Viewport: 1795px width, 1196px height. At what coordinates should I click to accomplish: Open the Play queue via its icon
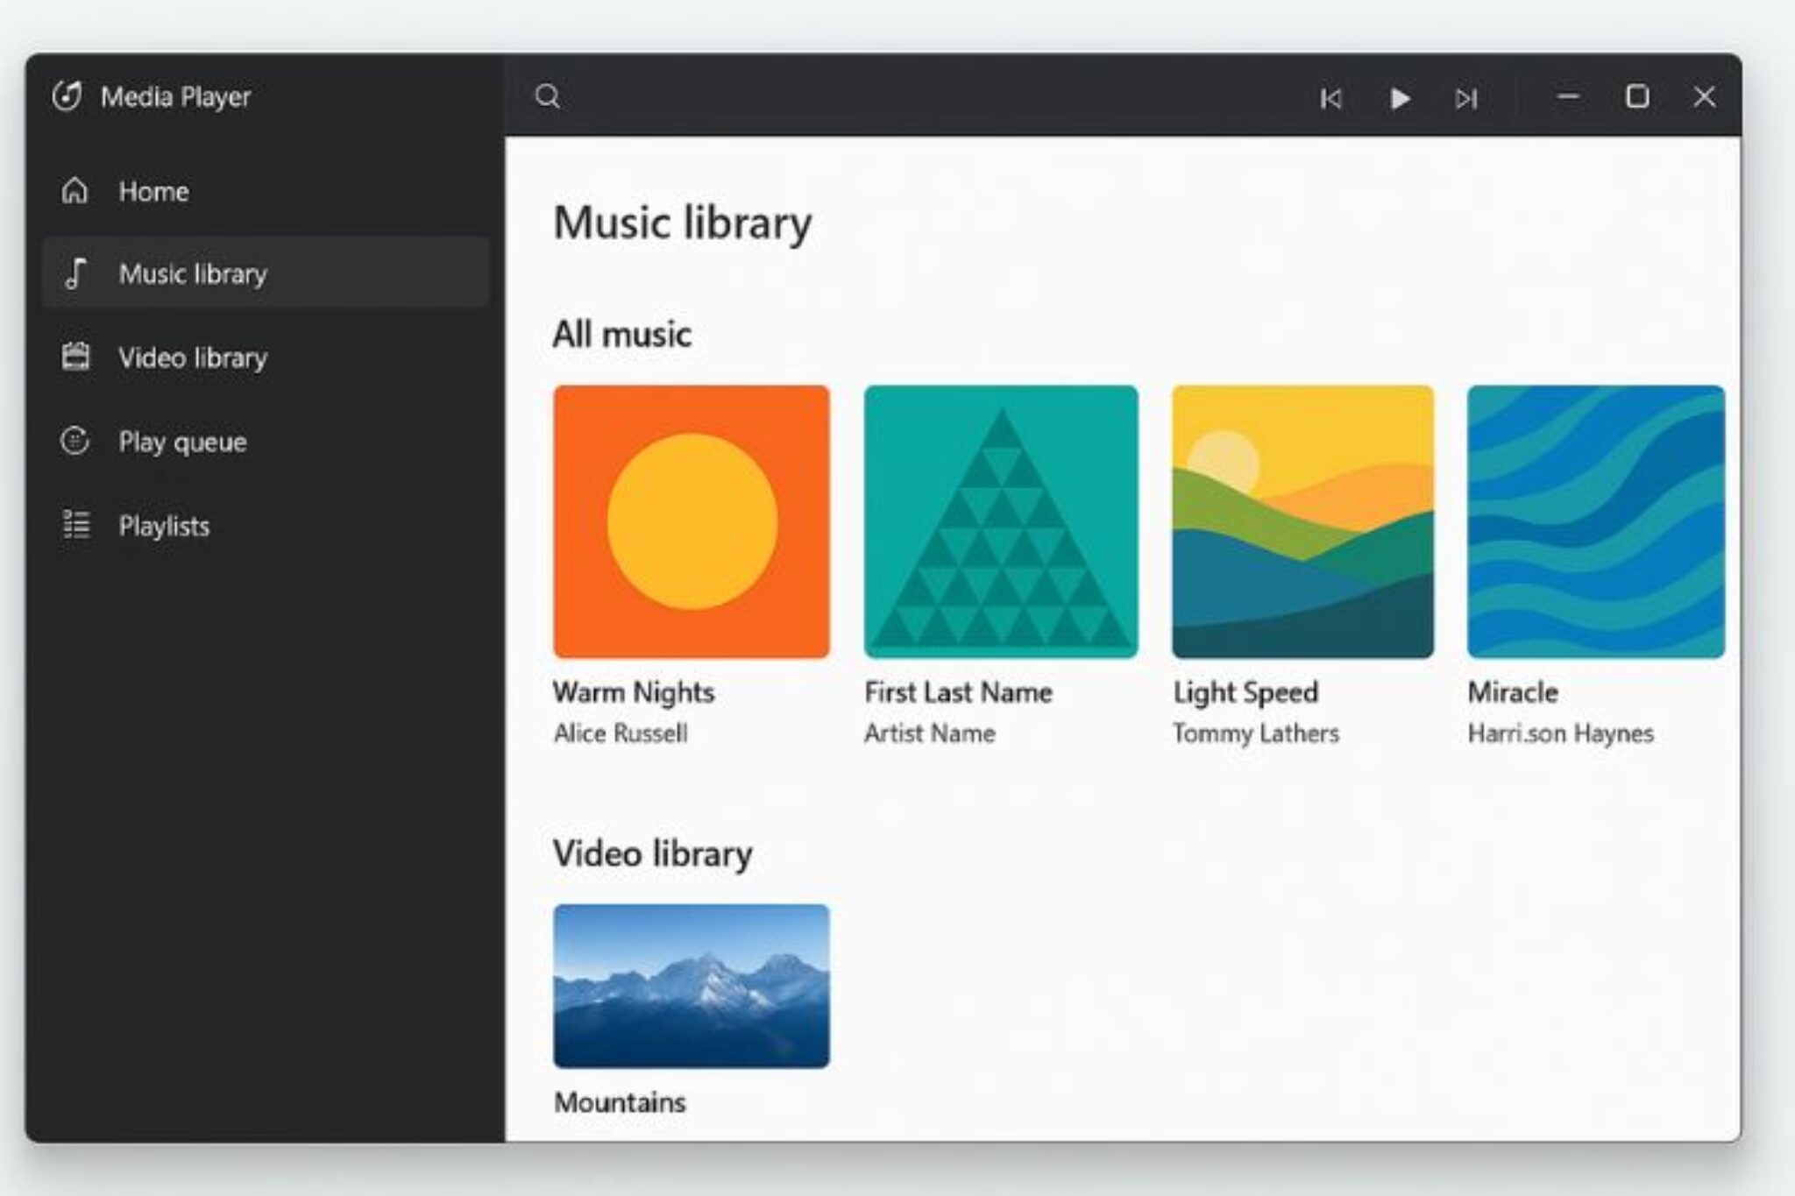pyautogui.click(x=75, y=441)
